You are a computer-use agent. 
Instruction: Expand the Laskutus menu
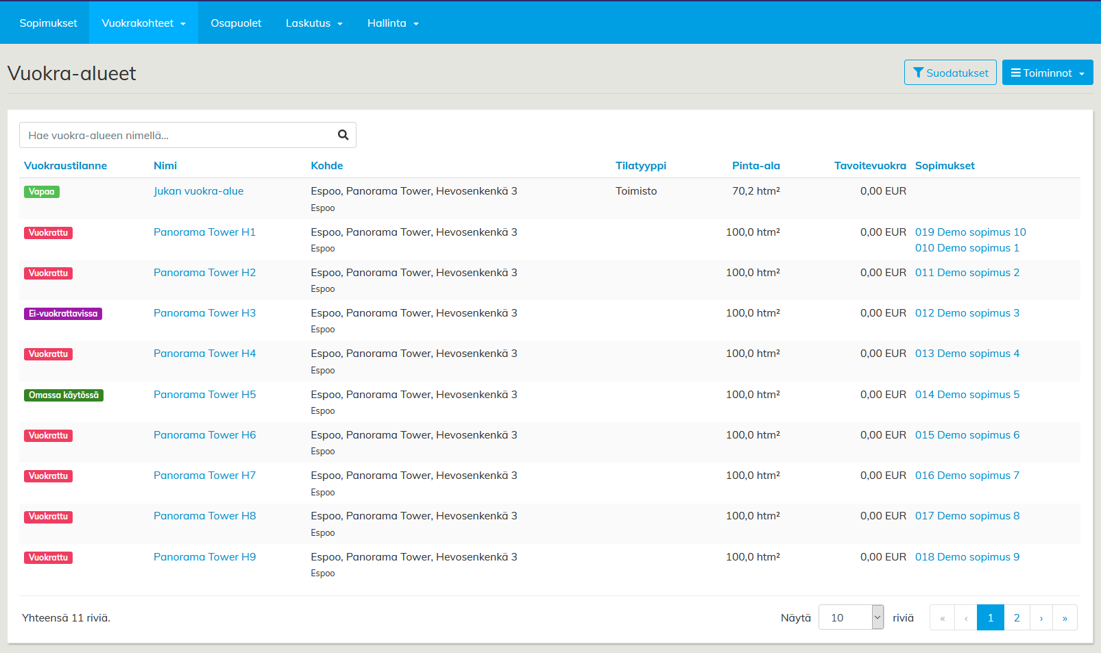coord(314,23)
